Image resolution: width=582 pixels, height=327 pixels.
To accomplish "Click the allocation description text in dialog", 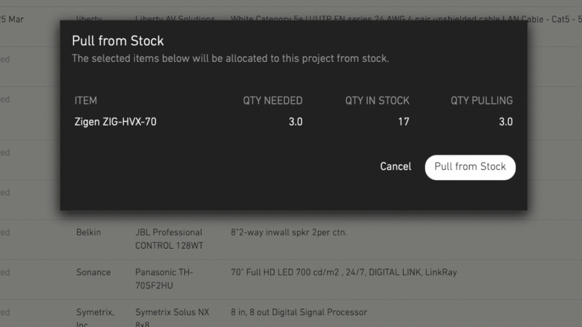I will (x=230, y=58).
